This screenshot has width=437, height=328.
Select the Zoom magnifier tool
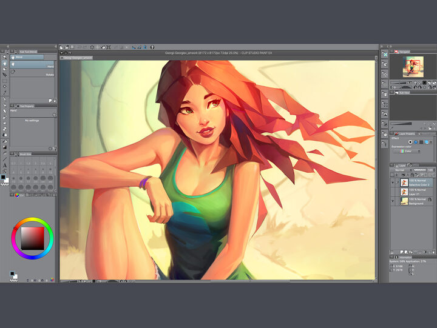4,58
